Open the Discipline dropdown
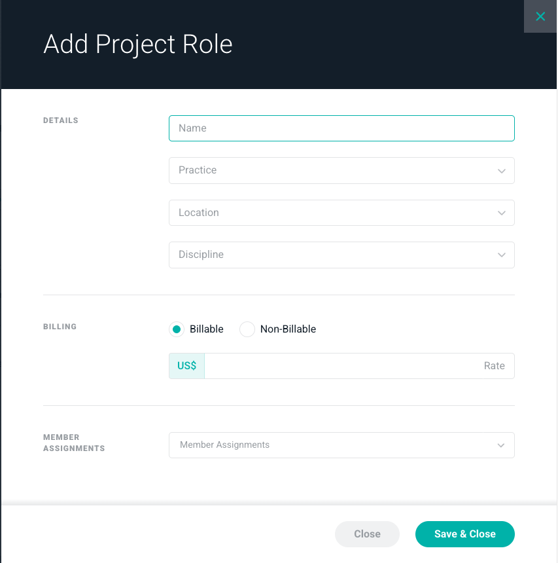Viewport: 558px width, 563px height. point(341,255)
